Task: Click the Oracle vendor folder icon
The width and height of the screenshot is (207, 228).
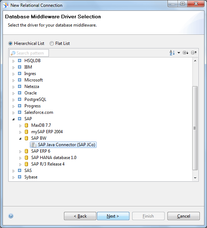Action: pyautogui.click(x=19, y=93)
